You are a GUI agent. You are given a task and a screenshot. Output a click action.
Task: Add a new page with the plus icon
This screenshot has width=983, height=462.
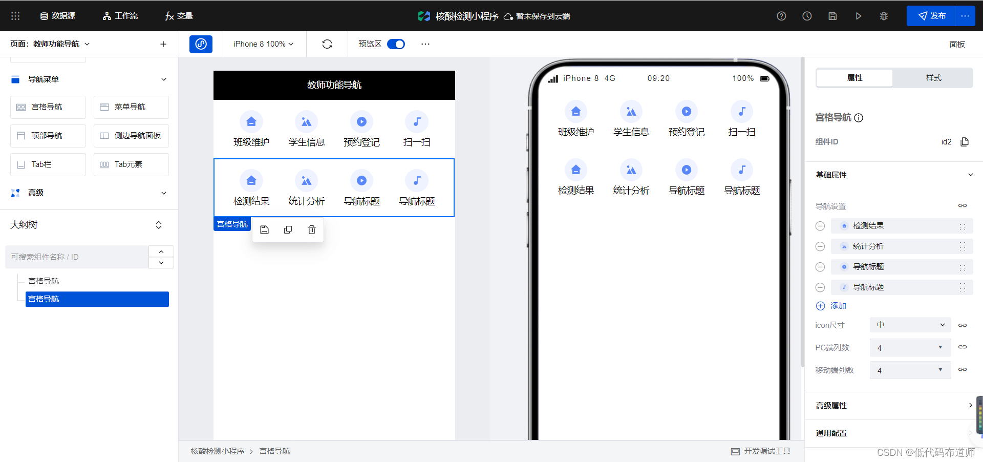[163, 44]
